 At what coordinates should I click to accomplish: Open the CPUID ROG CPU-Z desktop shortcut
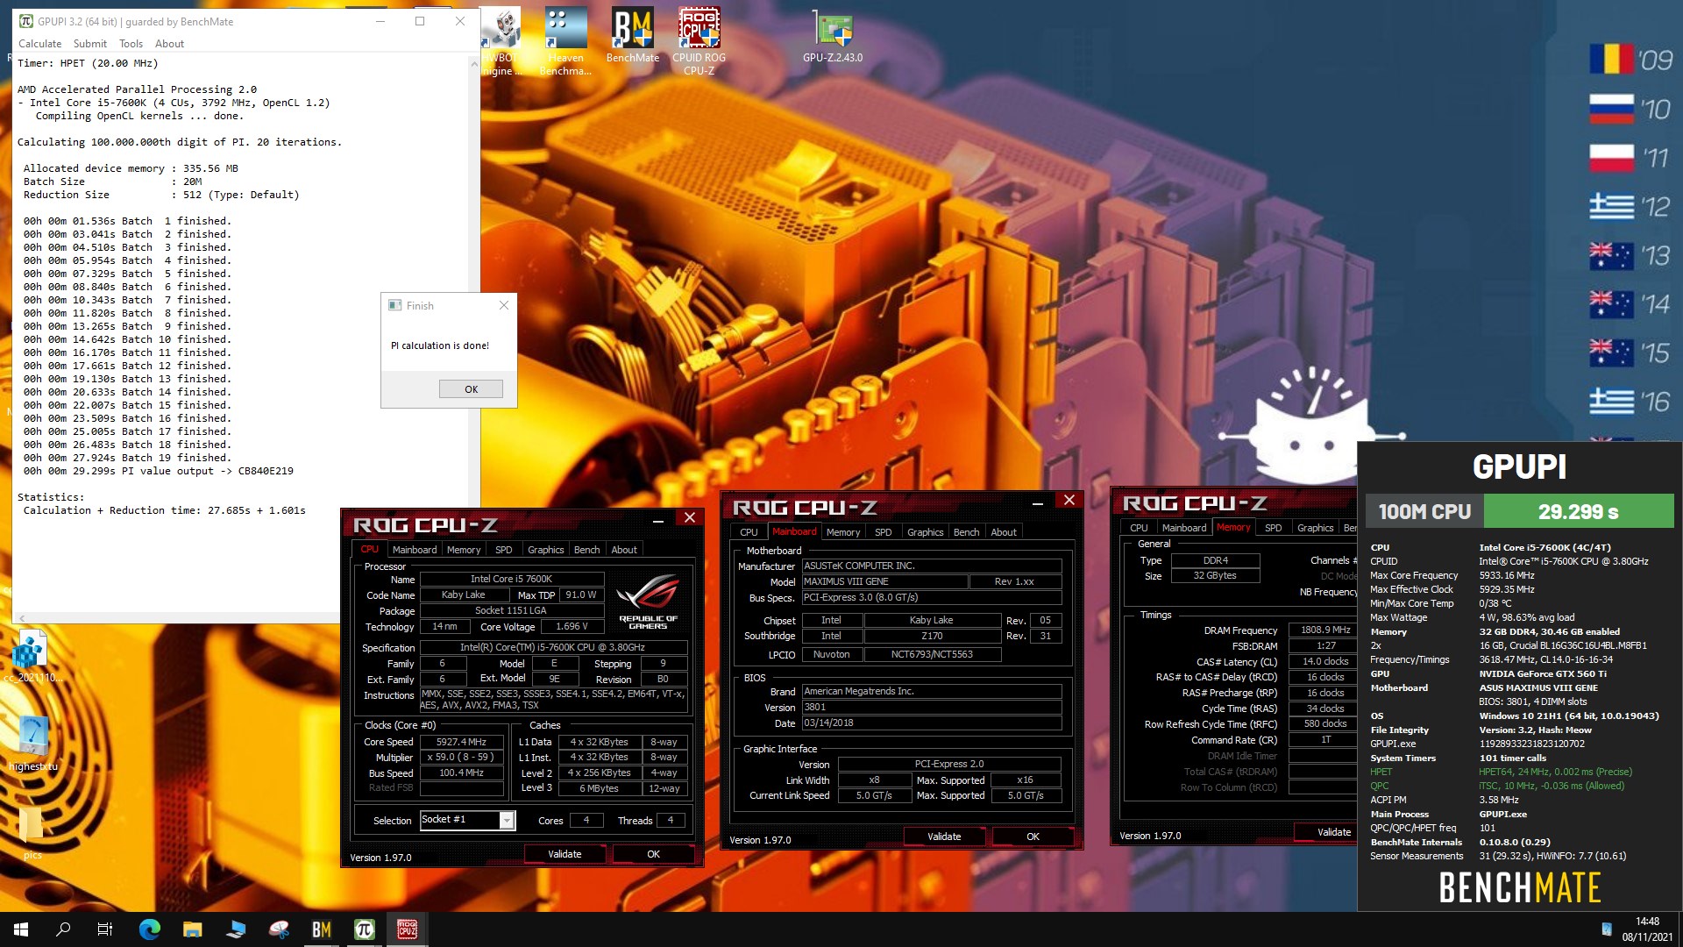[699, 40]
